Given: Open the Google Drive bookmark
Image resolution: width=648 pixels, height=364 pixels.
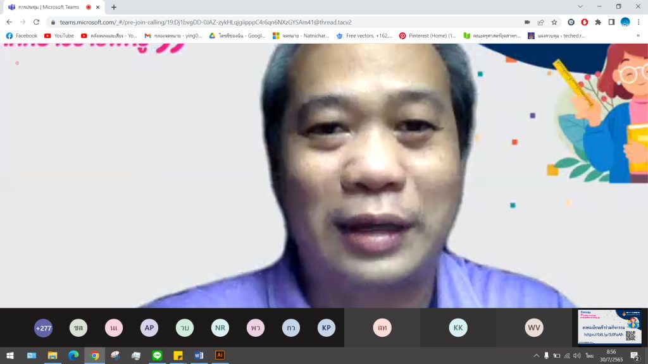Looking at the screenshot, I should (237, 36).
